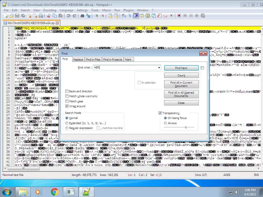Open the Document Map toolbar icon
The width and height of the screenshot is (263, 197).
pos(148,16)
